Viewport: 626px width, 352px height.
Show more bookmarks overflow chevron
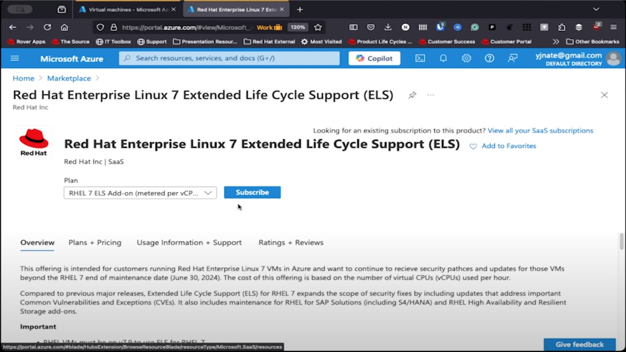(x=556, y=42)
